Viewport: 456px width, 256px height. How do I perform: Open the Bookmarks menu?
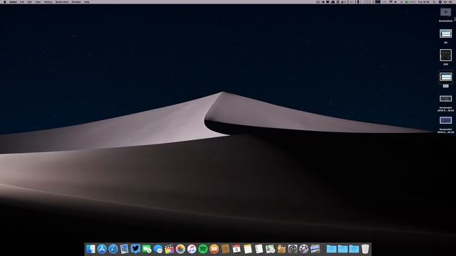click(x=62, y=1)
